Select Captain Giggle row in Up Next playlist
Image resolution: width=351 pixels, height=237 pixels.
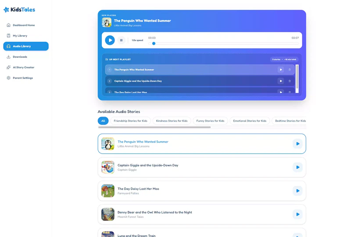[200, 81]
